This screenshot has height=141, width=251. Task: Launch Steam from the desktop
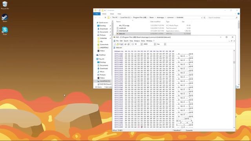(x=5, y=18)
